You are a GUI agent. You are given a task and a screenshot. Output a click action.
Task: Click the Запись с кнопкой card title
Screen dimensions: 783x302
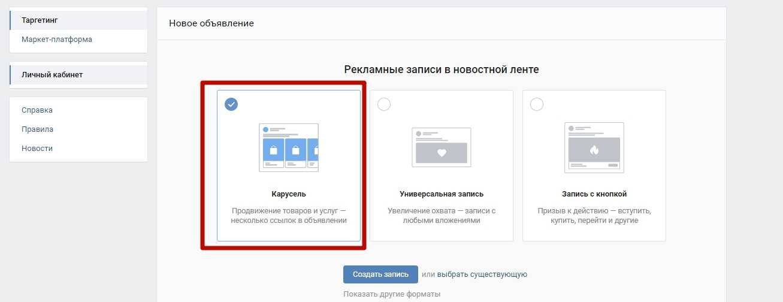click(x=594, y=194)
